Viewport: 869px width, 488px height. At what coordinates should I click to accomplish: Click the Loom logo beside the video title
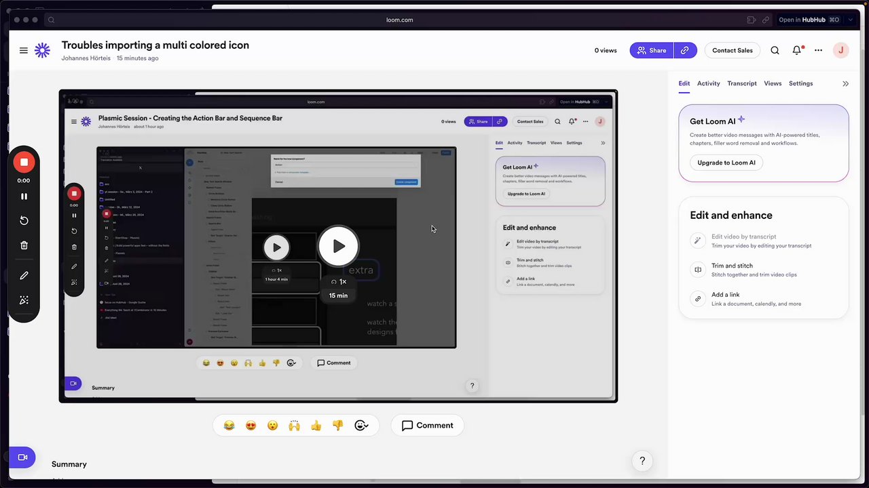42,50
